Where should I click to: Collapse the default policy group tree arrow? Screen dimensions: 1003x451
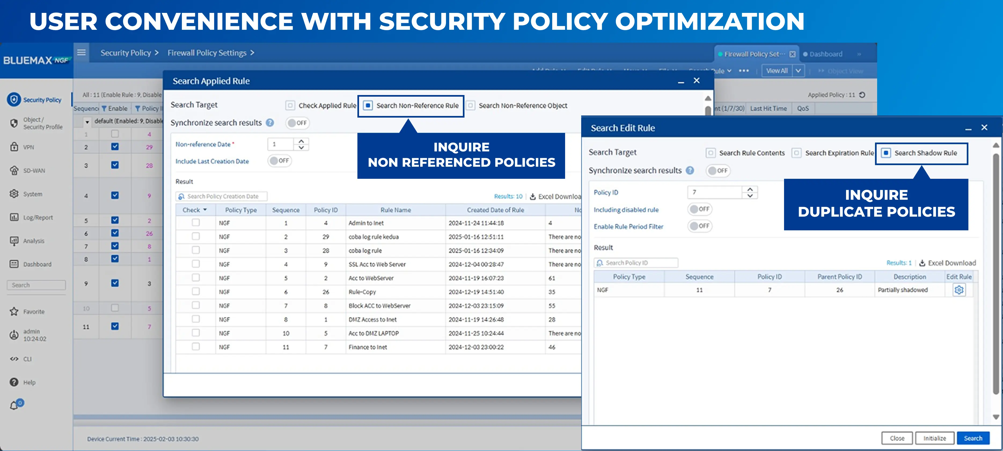point(87,122)
